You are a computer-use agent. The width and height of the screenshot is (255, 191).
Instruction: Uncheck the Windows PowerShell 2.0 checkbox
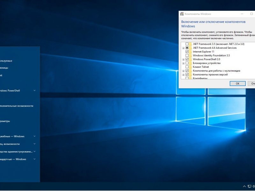pos(187,59)
